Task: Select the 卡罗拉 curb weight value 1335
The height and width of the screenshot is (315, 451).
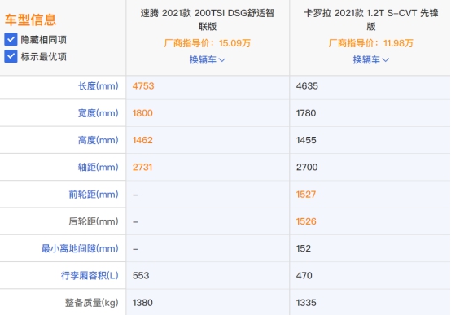Action: pos(306,303)
